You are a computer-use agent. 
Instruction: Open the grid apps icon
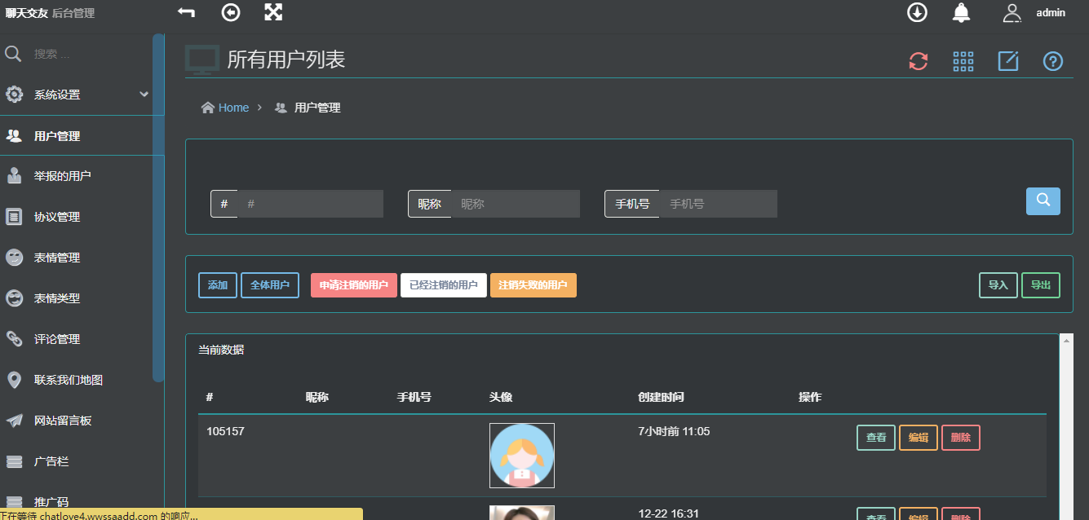963,61
